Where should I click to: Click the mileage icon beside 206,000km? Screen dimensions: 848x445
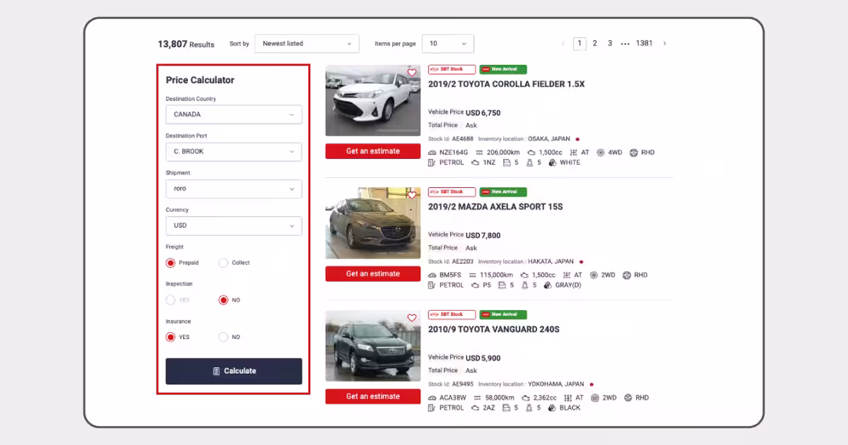pyautogui.click(x=480, y=153)
